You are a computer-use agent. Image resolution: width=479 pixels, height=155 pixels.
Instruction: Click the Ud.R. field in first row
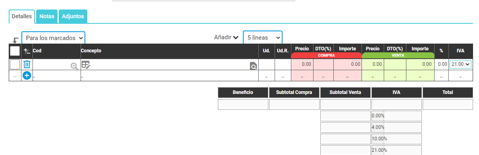coord(283,64)
